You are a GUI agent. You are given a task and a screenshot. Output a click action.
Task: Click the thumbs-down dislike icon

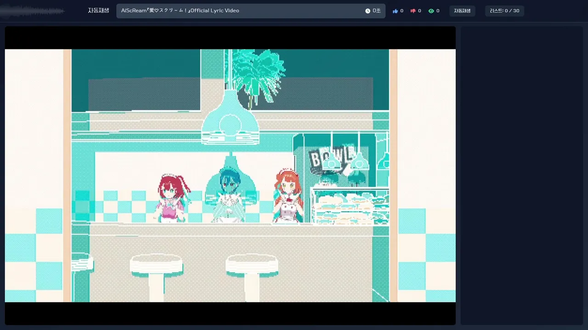click(x=413, y=11)
